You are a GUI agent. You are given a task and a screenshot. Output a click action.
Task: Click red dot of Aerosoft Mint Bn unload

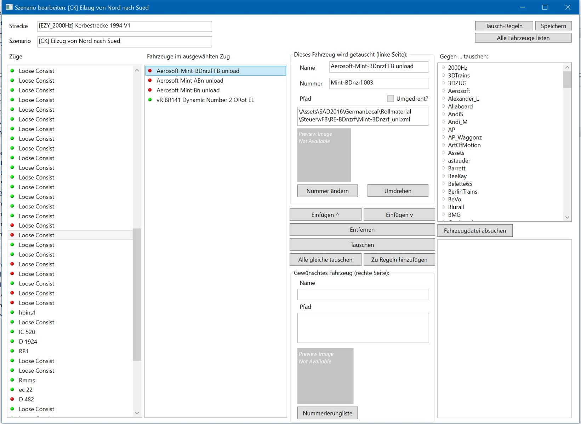(150, 90)
